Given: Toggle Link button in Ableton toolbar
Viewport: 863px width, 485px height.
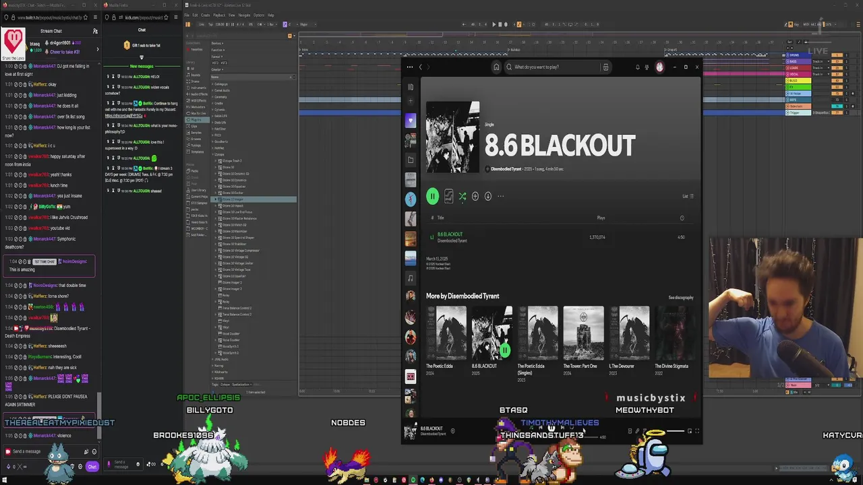Looking at the screenshot, I should (x=202, y=24).
